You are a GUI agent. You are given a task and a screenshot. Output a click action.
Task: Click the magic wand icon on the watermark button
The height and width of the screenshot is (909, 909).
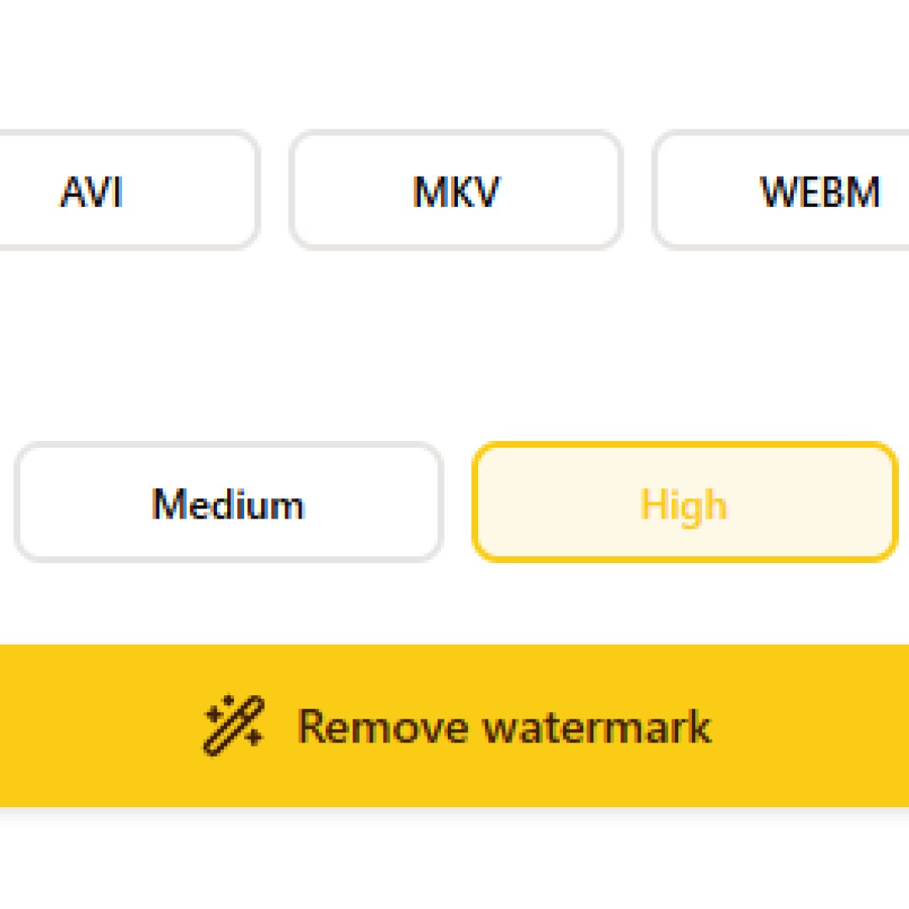pyautogui.click(x=234, y=726)
